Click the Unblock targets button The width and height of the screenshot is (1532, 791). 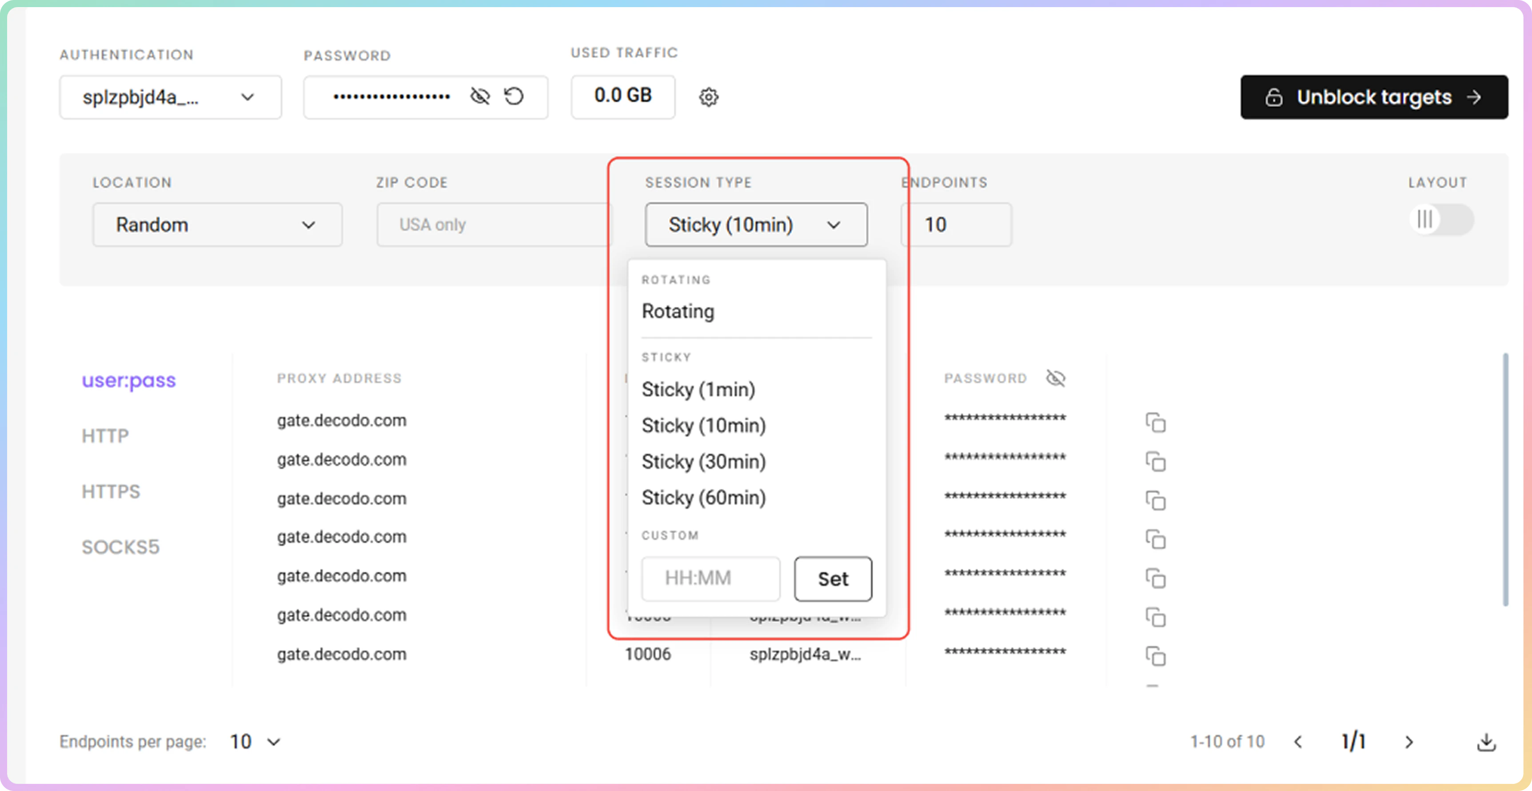1374,97
